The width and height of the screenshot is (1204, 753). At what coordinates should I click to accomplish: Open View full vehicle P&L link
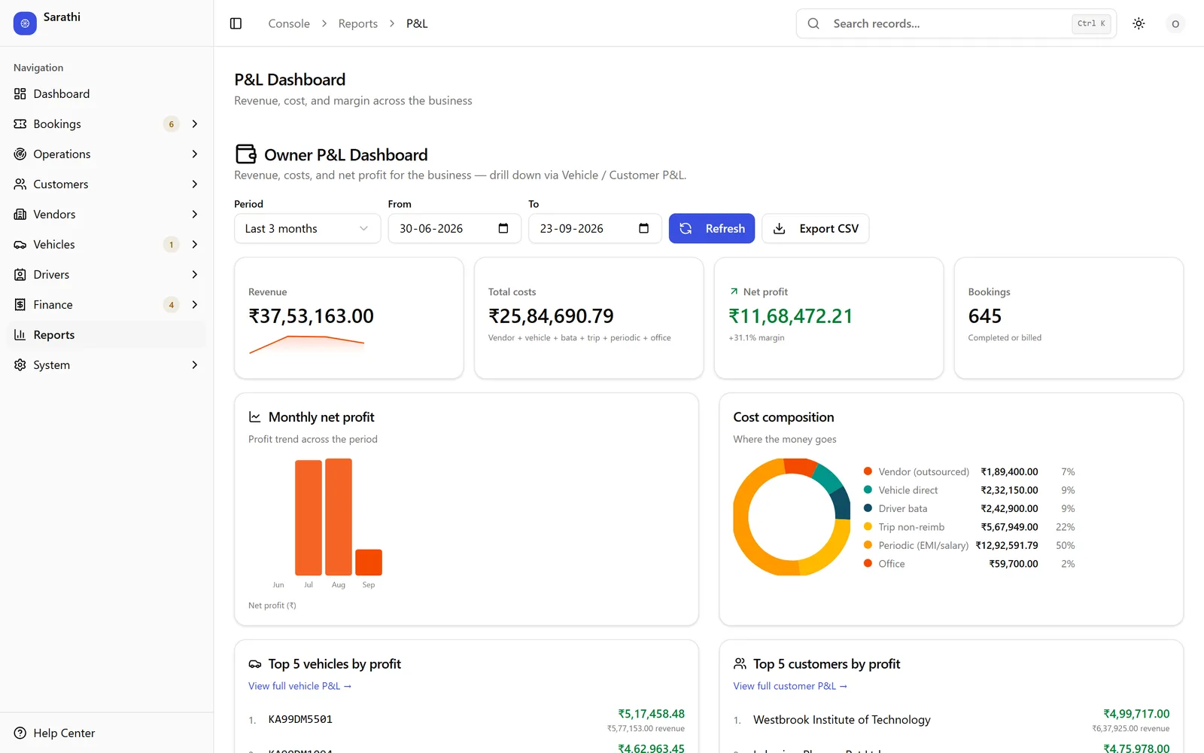[299, 686]
